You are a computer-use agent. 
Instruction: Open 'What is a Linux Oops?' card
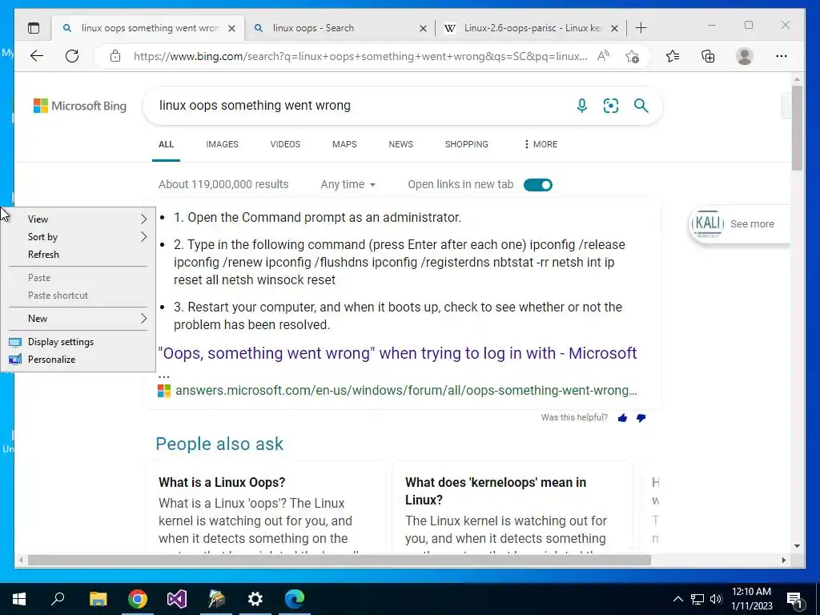click(x=266, y=506)
